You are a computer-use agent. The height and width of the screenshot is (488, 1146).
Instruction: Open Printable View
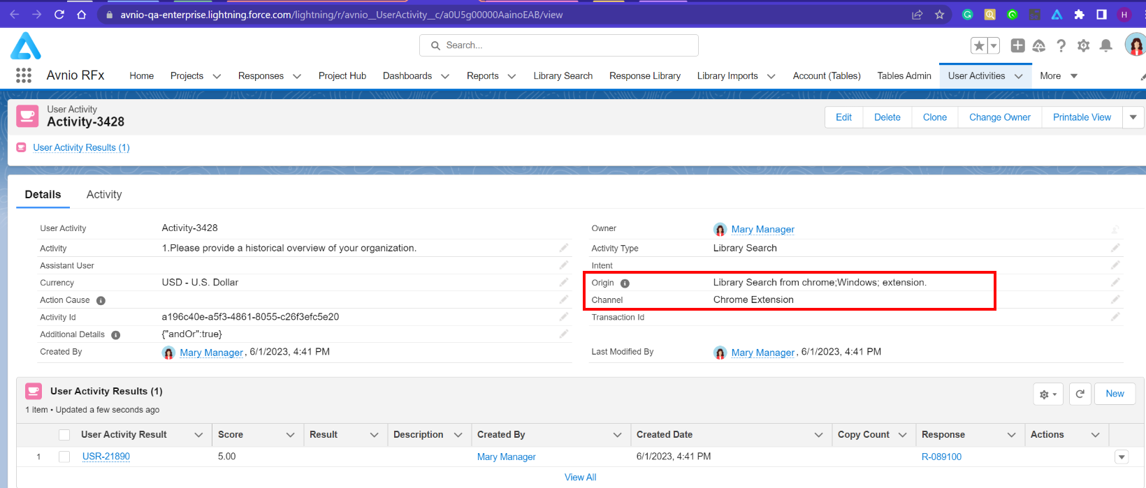(1082, 117)
